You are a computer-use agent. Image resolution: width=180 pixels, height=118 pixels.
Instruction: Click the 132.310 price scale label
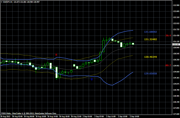(176, 18)
